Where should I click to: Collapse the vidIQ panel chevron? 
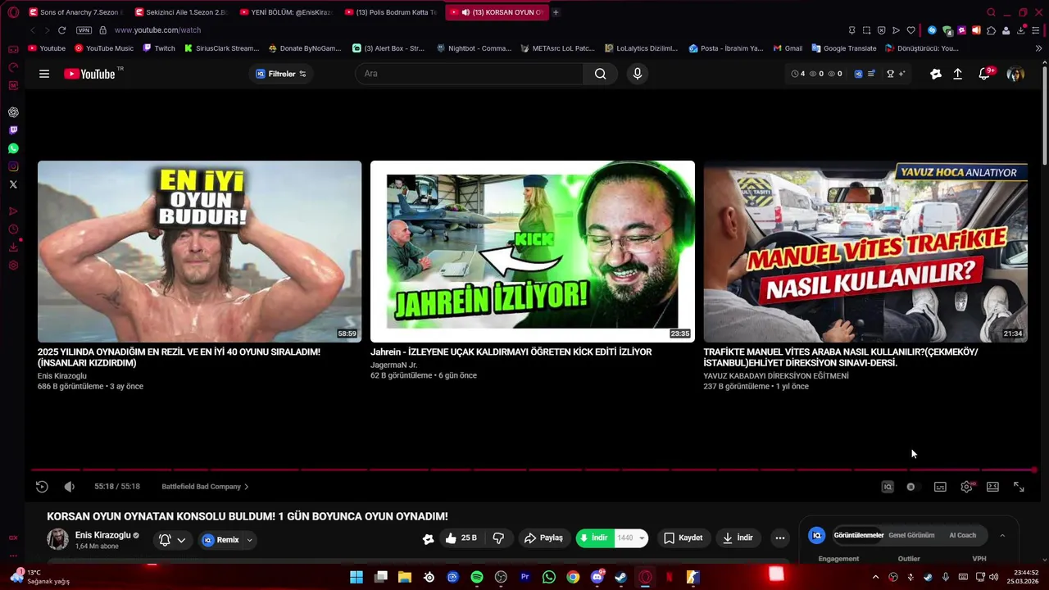[x=1001, y=535]
